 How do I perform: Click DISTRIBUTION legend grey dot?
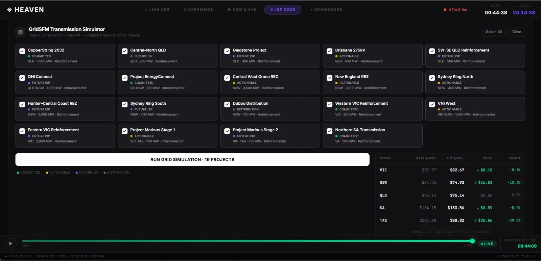(x=104, y=173)
